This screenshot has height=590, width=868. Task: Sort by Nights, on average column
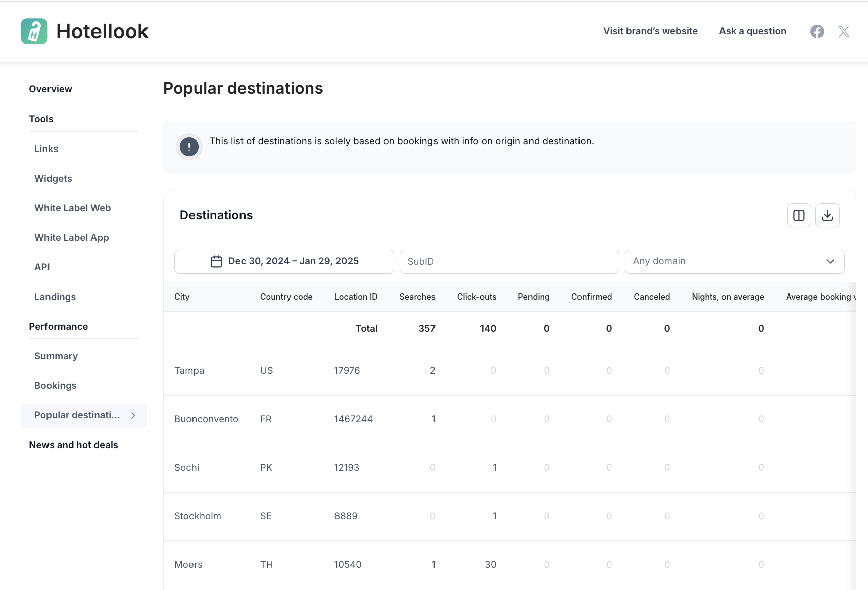[x=728, y=297]
